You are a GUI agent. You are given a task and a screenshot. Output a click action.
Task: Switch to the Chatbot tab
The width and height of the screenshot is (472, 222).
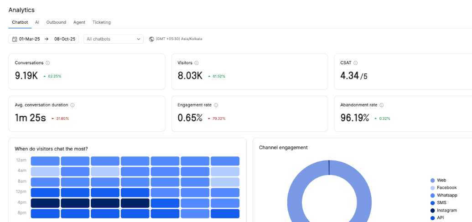(20, 22)
